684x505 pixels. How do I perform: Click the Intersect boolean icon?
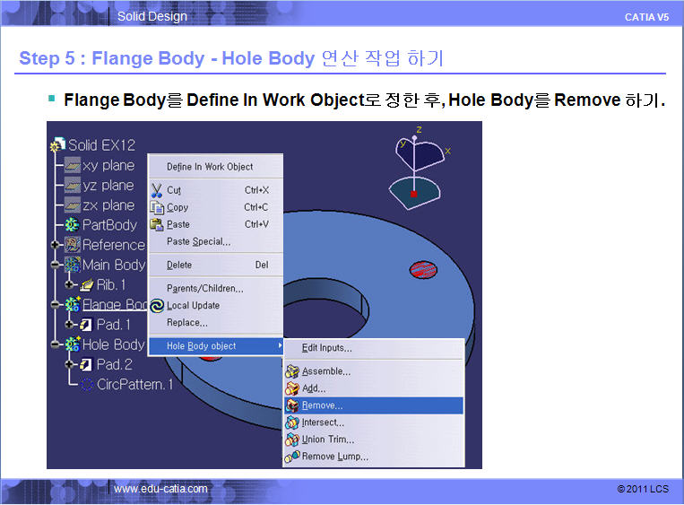click(x=292, y=422)
